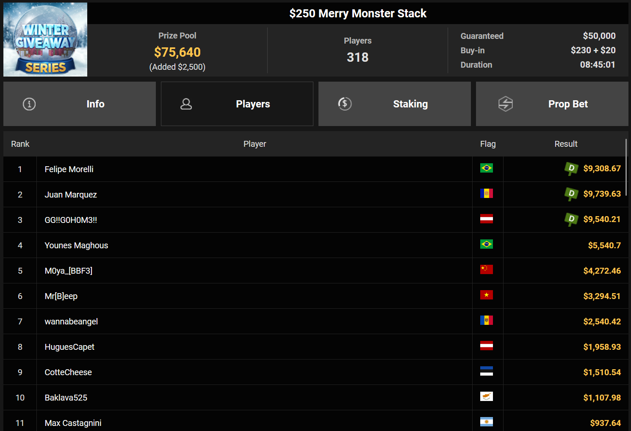
Task: Click green deal badge beside $9,540.21
Action: pos(571,220)
